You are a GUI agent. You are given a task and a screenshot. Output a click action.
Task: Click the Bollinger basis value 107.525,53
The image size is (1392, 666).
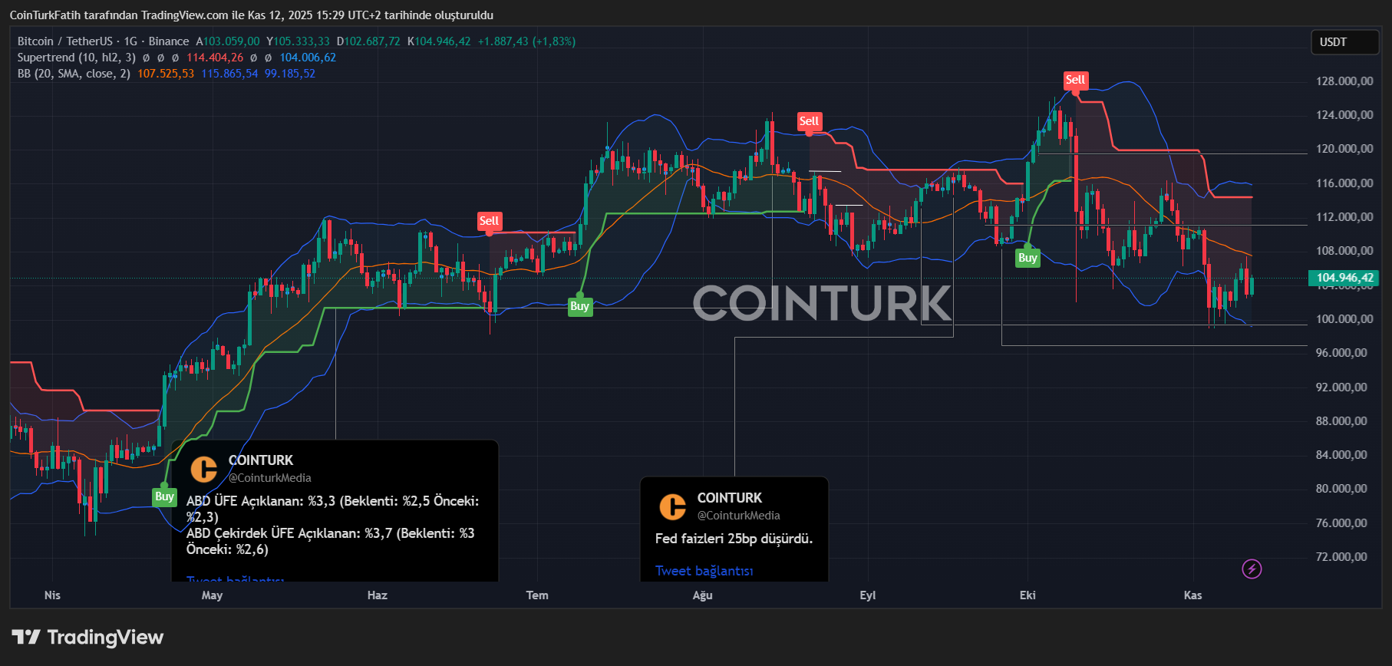(x=166, y=74)
